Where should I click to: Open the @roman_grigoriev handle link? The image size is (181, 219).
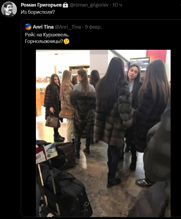point(89,5)
